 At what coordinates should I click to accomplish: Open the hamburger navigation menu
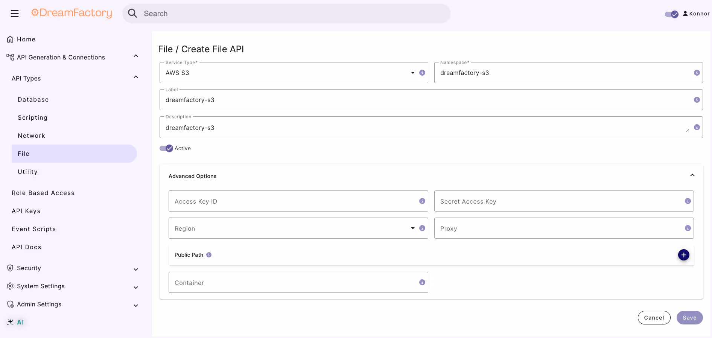pyautogui.click(x=15, y=14)
